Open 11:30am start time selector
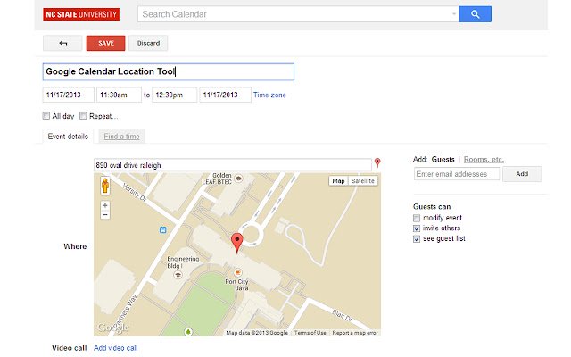The height and width of the screenshot is (357, 571). 119,95
